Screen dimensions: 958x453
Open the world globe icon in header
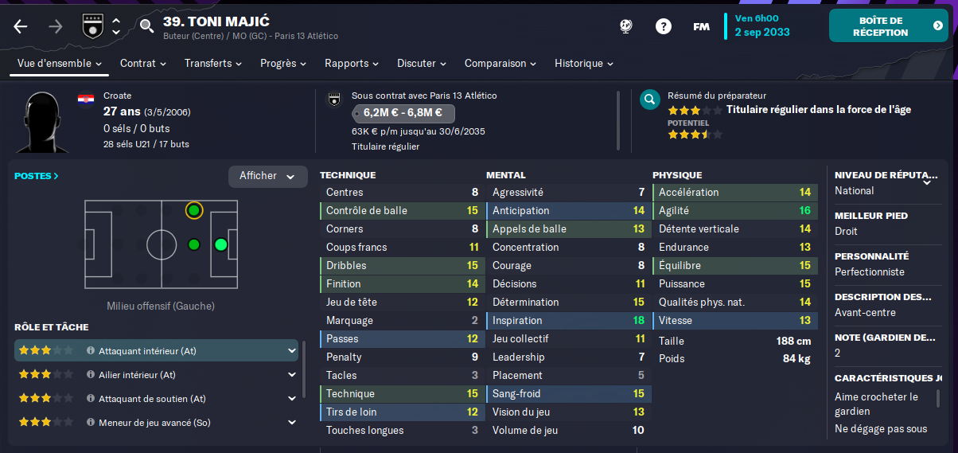pos(626,26)
